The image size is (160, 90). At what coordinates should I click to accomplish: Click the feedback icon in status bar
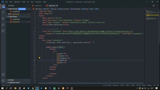click(154, 85)
